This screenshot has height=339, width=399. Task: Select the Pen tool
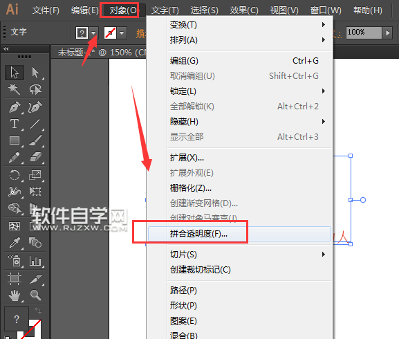[x=15, y=107]
